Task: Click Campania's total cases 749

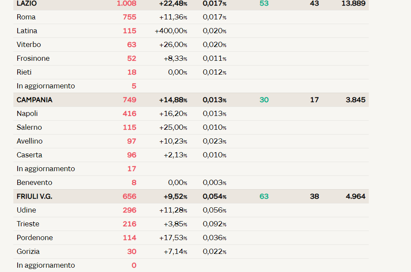Action: (130, 100)
